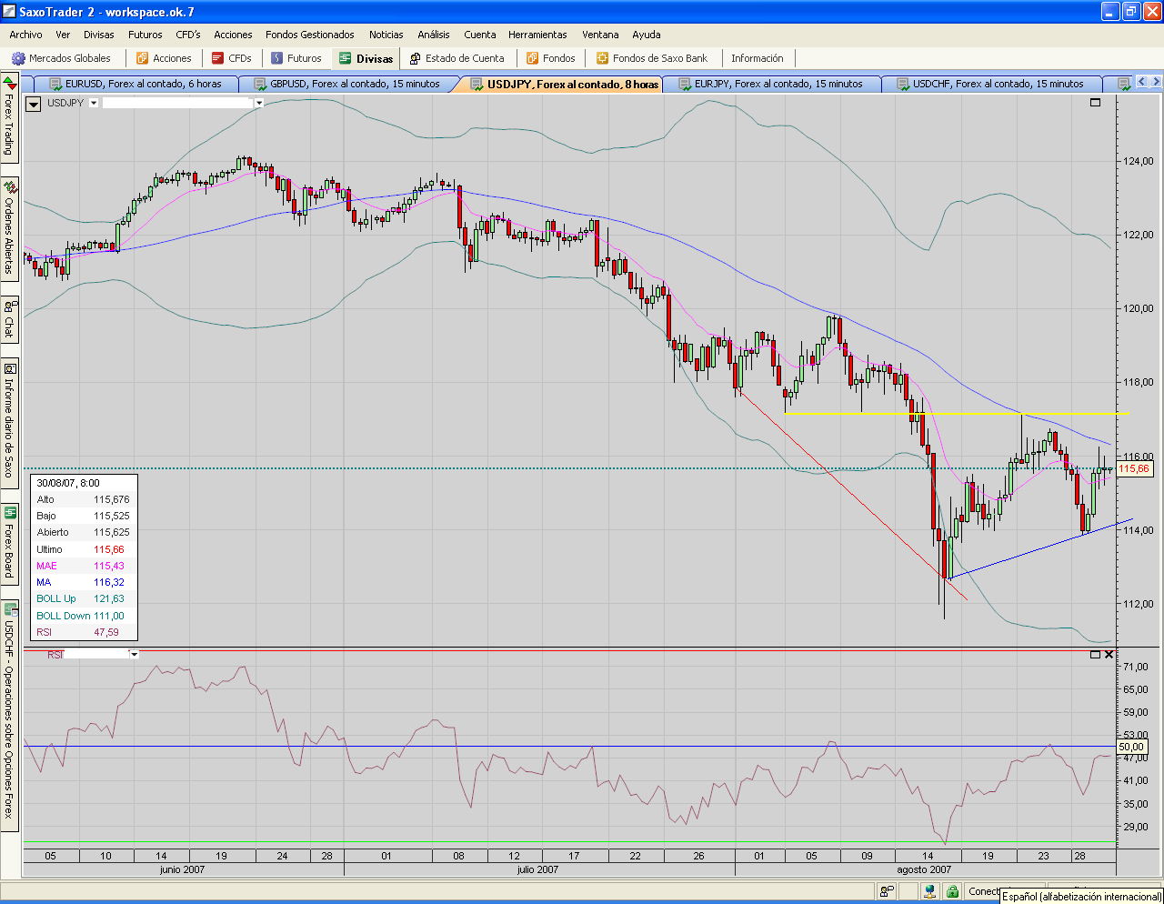Open the Mercados Globales gear icon
Viewport: 1164px width, 904px height.
pos(18,58)
